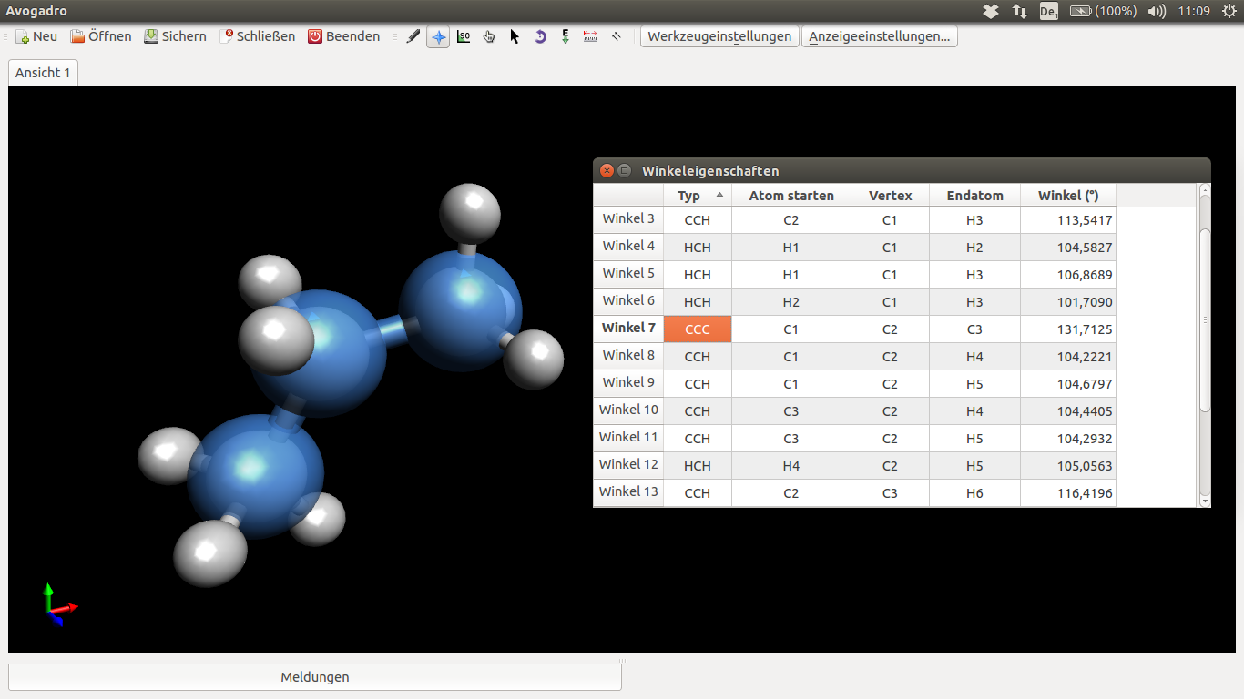The image size is (1244, 699).
Task: Click the angle value 101,7090
Action: tap(1068, 302)
